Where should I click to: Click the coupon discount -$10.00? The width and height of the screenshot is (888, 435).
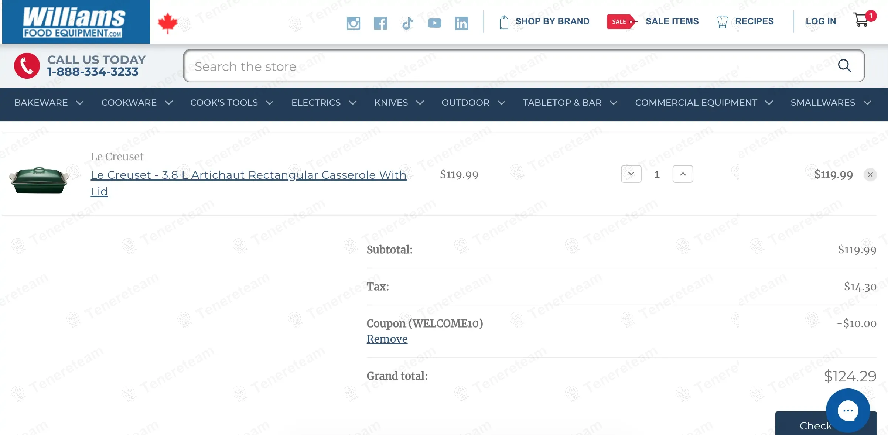pyautogui.click(x=857, y=323)
